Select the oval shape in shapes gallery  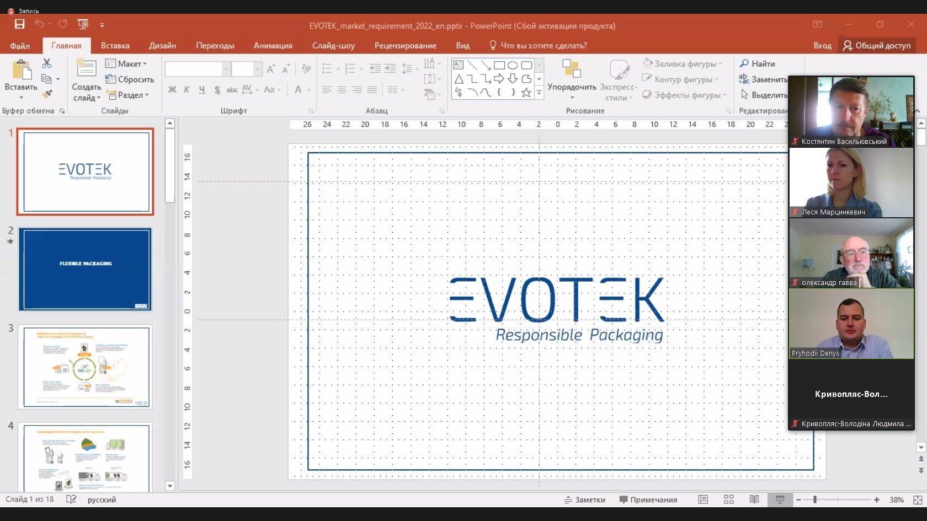click(x=513, y=65)
